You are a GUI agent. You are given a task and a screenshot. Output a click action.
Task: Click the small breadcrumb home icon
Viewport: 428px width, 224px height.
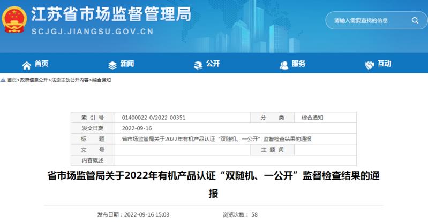click(x=3, y=80)
